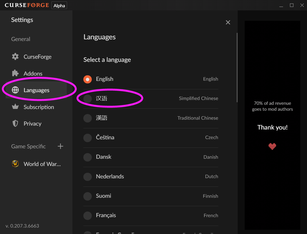Click the language list scrollbar
307x234 pixels.
point(237,67)
